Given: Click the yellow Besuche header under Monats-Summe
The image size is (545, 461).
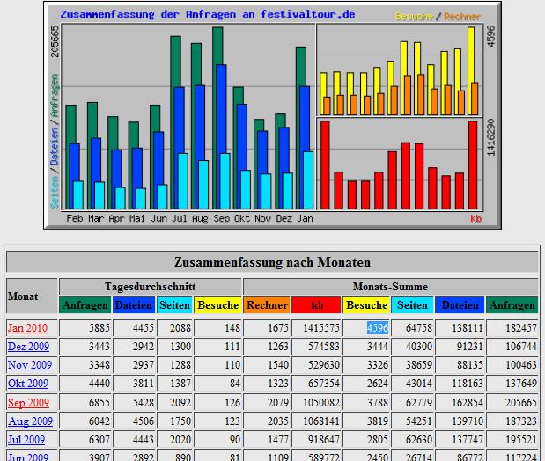Looking at the screenshot, I should [366, 305].
